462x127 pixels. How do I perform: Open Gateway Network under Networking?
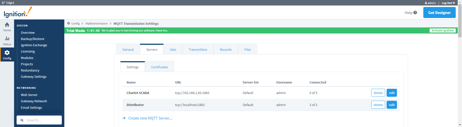[34, 101]
